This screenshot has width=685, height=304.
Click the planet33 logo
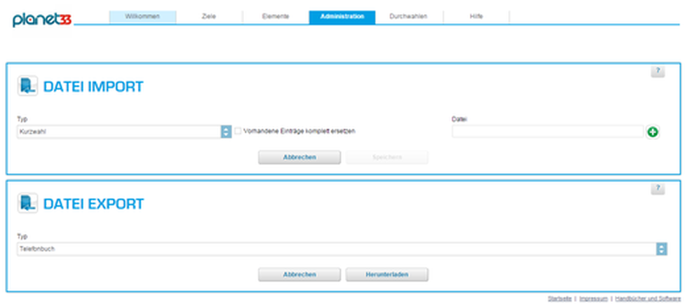[x=42, y=19]
